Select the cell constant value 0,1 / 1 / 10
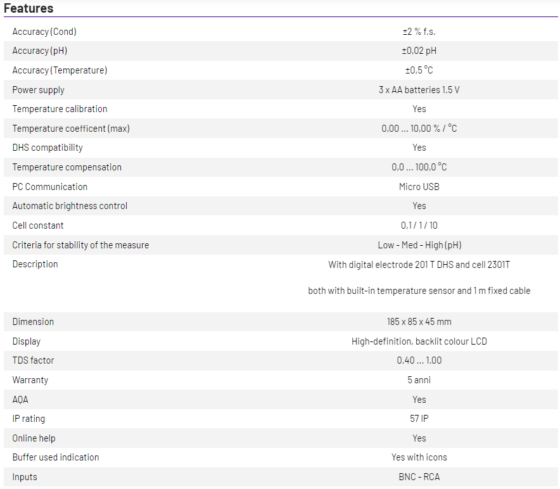 pos(419,225)
